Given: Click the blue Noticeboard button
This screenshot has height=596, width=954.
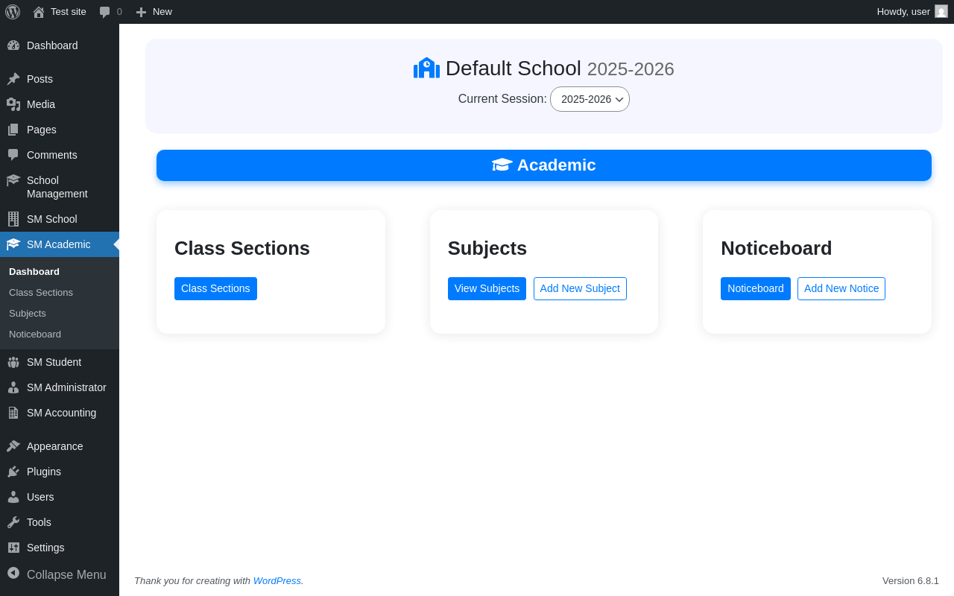Looking at the screenshot, I should [756, 288].
